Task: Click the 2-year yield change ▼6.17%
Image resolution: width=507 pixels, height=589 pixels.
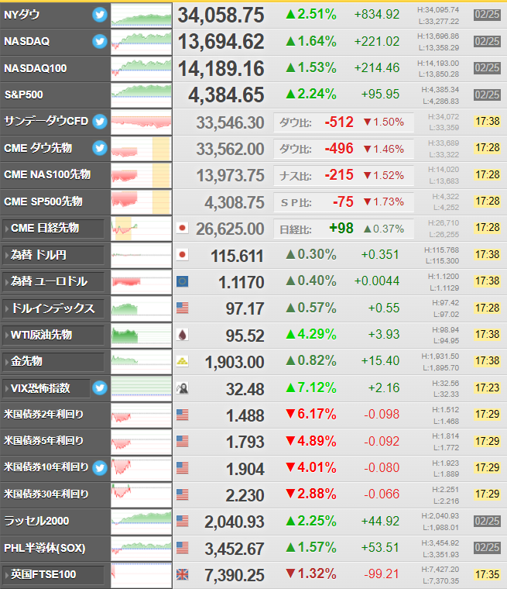Action: click(x=311, y=415)
